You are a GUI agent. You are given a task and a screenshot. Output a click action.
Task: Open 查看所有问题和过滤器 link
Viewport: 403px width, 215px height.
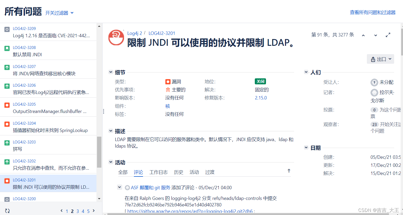click(x=372, y=12)
